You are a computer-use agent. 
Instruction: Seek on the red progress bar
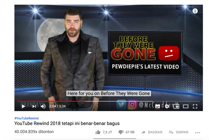tap(51, 101)
